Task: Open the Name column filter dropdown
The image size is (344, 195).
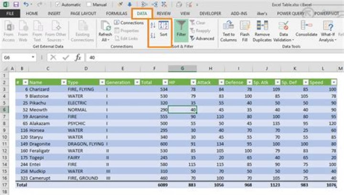Action: click(x=63, y=82)
